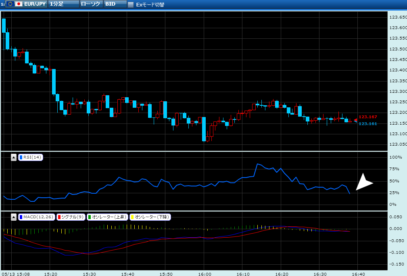
Task: Click the yellow オシレーター(下降) color swatch
Action: [132, 217]
